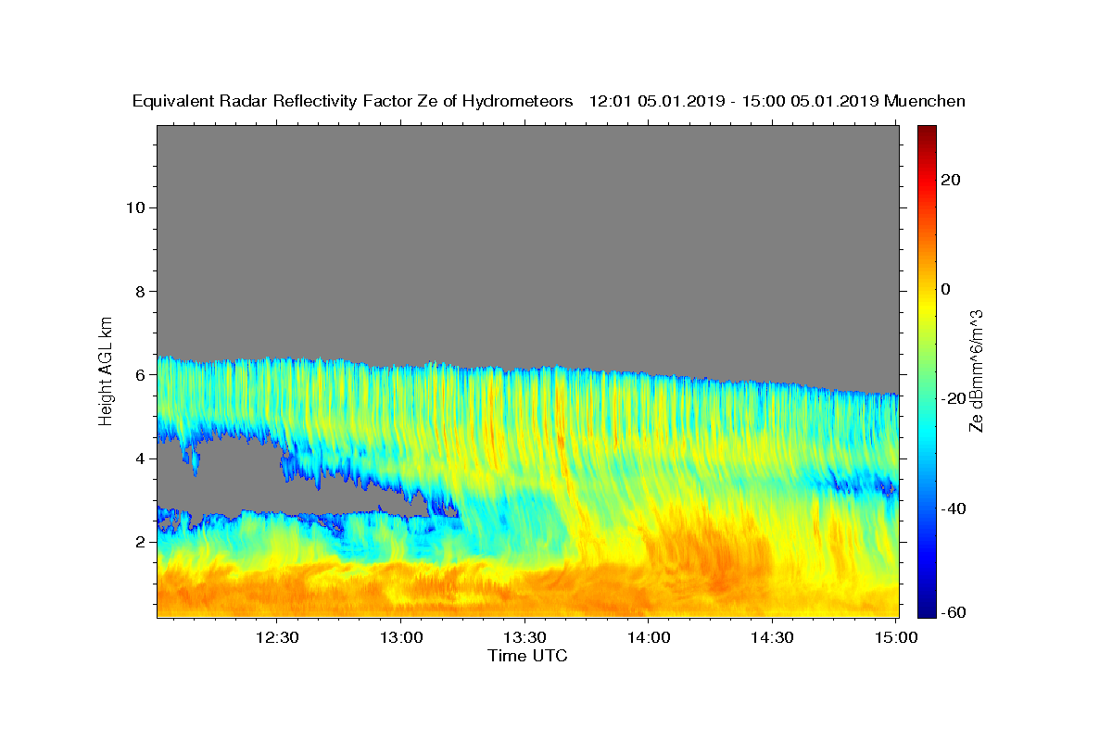This screenshot has height=741, width=1112.
Task: Click the '14:30' time tick label
Action: [x=772, y=637]
